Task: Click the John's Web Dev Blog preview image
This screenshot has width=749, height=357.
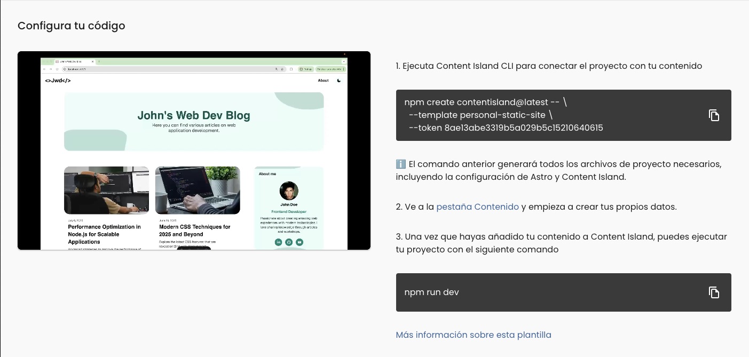Action: tap(194, 150)
